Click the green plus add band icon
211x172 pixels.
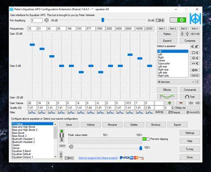pyautogui.click(x=169, y=103)
